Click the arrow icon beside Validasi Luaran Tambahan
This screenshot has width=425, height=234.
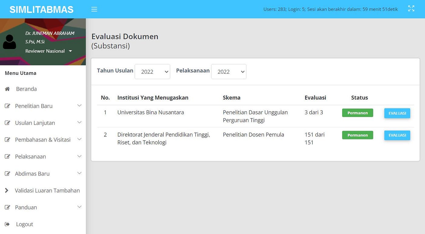(x=7, y=190)
